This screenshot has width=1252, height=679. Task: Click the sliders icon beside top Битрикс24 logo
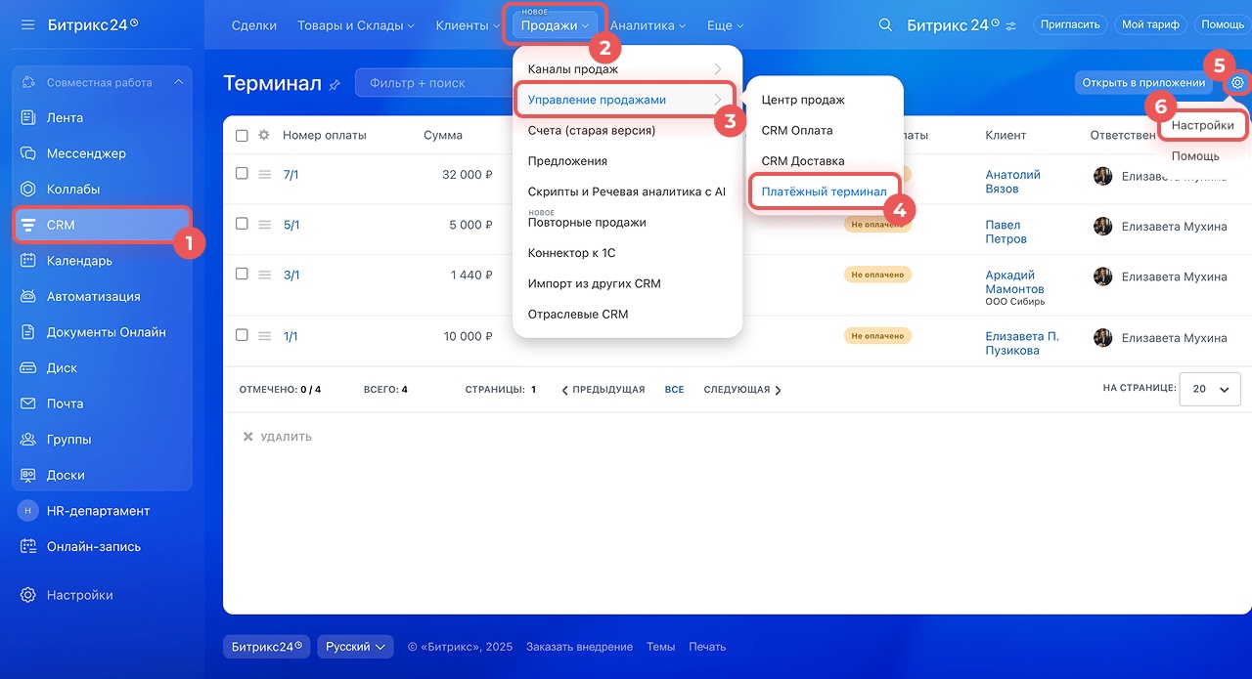1010,25
